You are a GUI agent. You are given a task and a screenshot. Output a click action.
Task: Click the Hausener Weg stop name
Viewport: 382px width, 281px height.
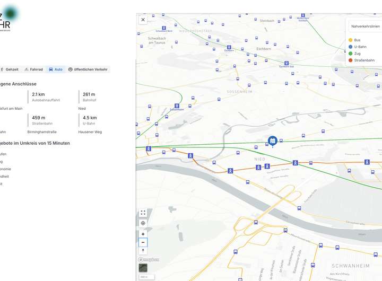[x=90, y=131]
